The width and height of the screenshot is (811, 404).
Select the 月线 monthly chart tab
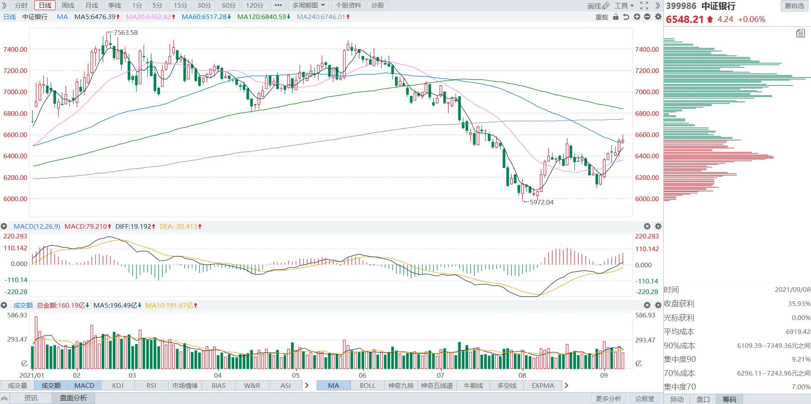pos(92,6)
